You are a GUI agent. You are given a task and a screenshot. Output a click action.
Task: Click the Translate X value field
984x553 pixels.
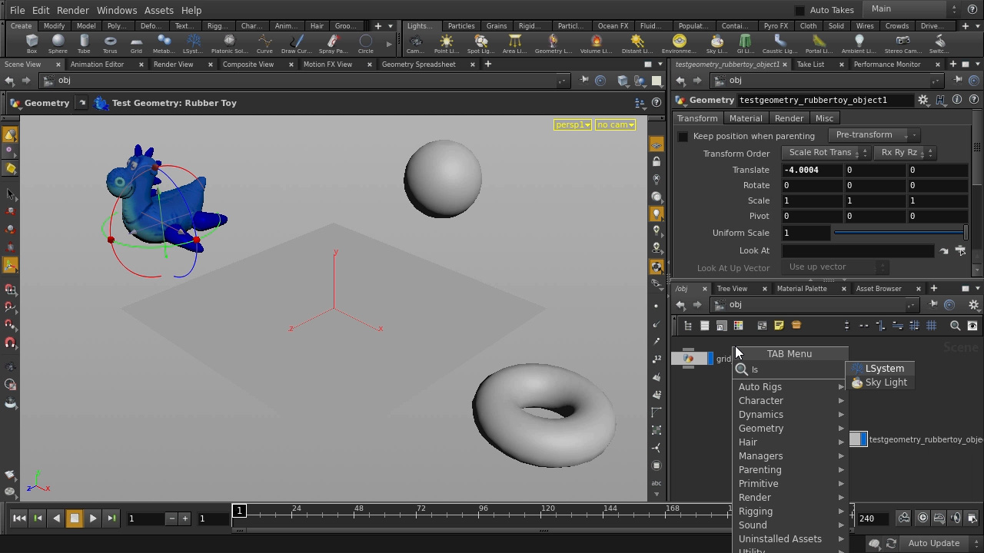pos(812,170)
